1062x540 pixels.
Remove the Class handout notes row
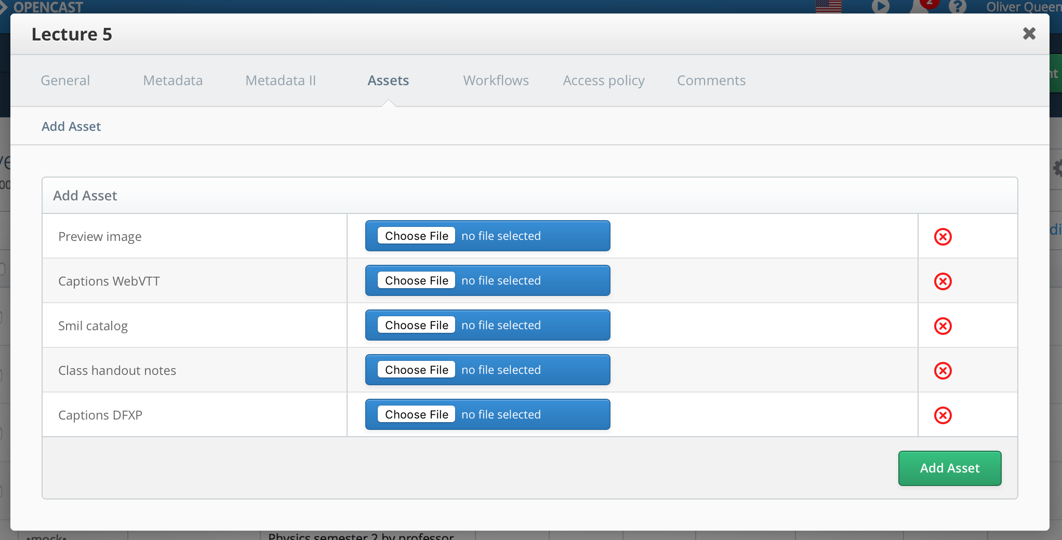942,371
